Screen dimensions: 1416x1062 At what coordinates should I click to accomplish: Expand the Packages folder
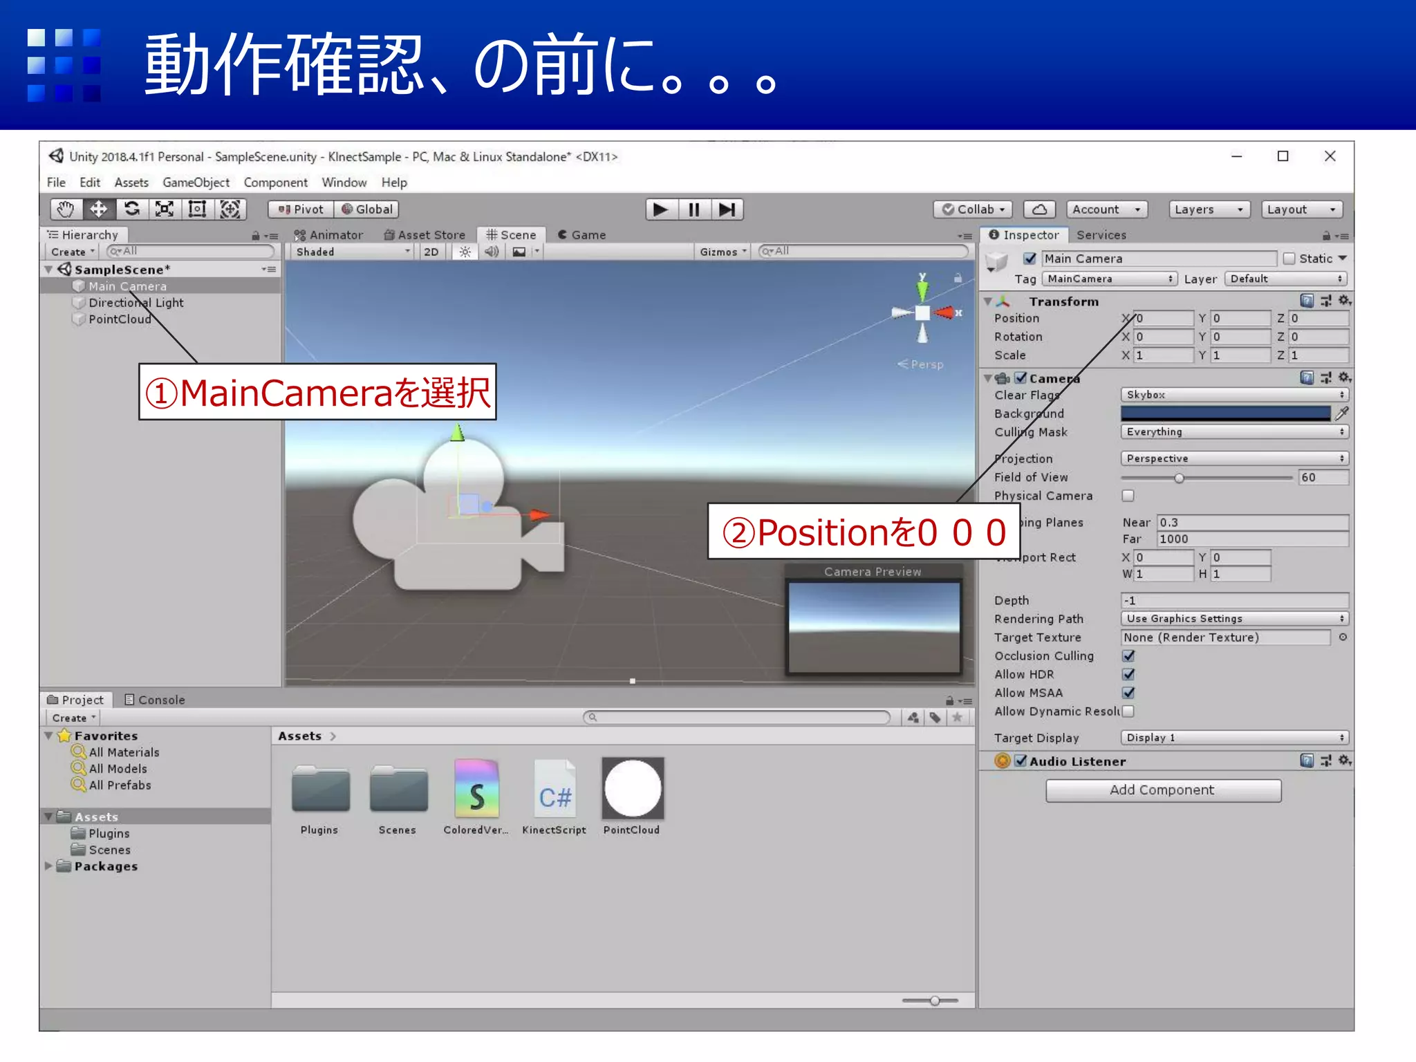(48, 866)
